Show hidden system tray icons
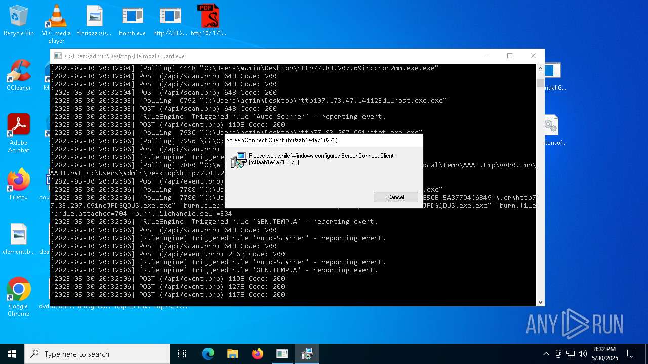 click(x=546, y=354)
